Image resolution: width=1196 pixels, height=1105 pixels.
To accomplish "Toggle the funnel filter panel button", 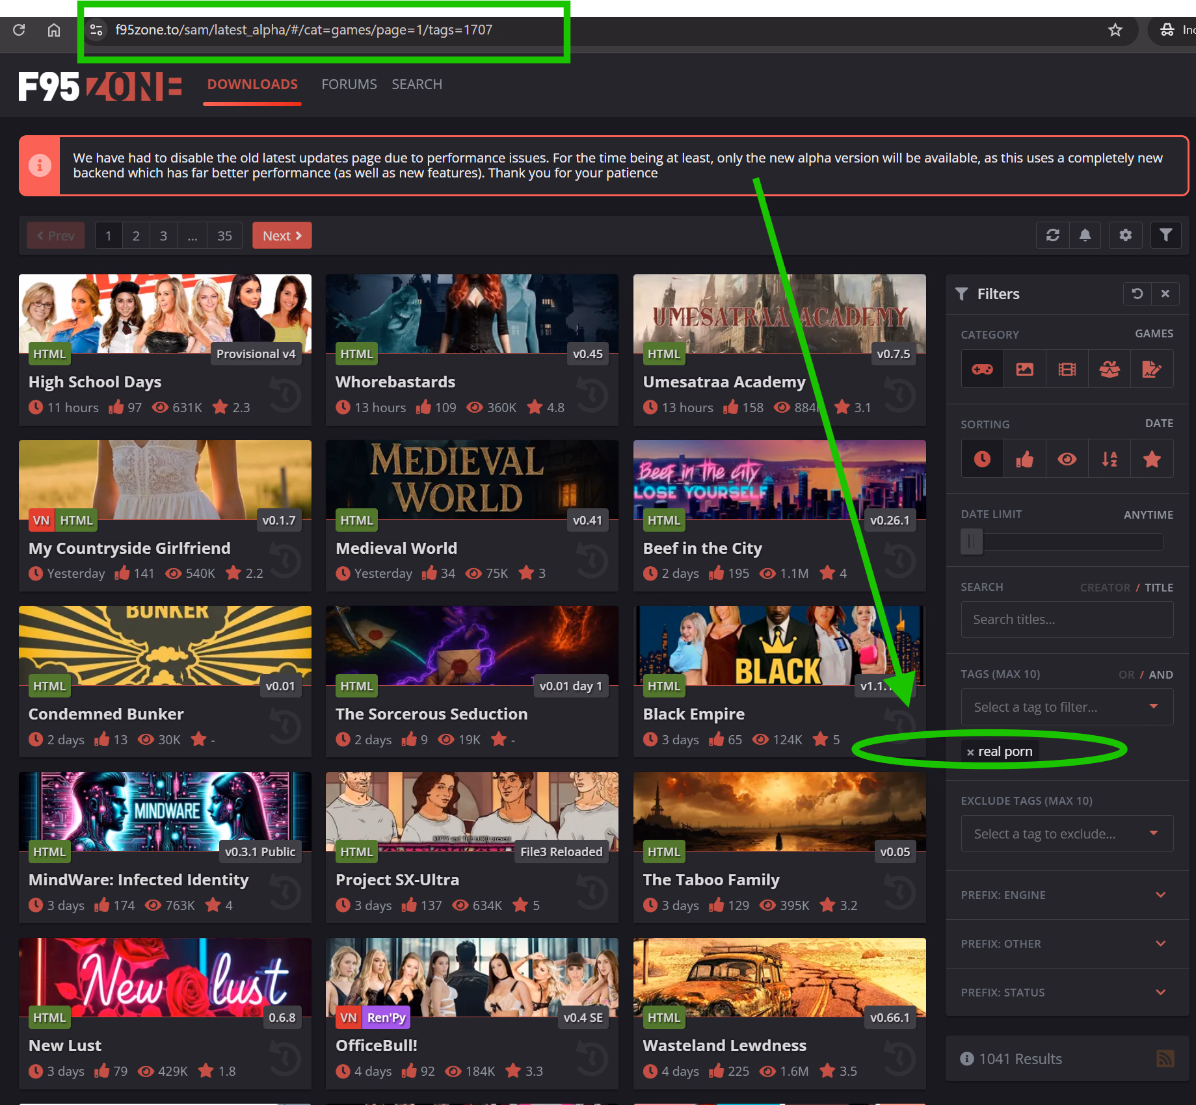I will (x=1165, y=235).
